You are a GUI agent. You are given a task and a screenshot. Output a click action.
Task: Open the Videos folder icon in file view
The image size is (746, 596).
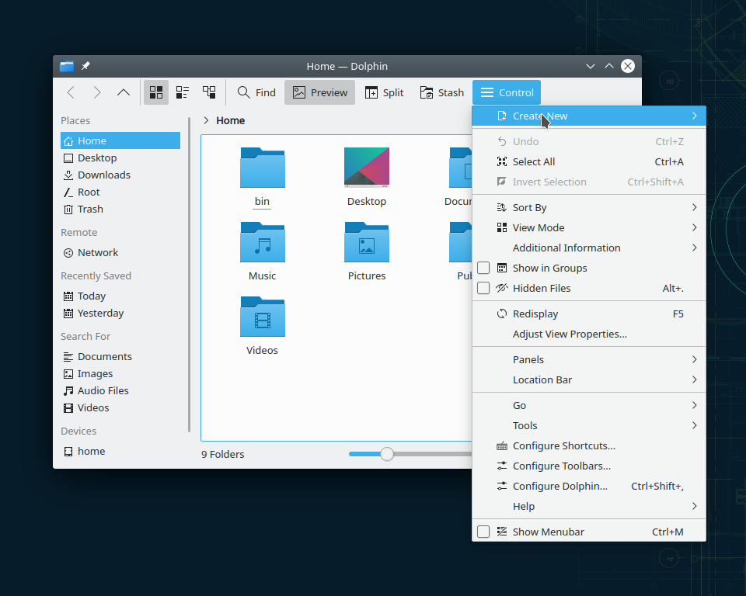pos(262,317)
